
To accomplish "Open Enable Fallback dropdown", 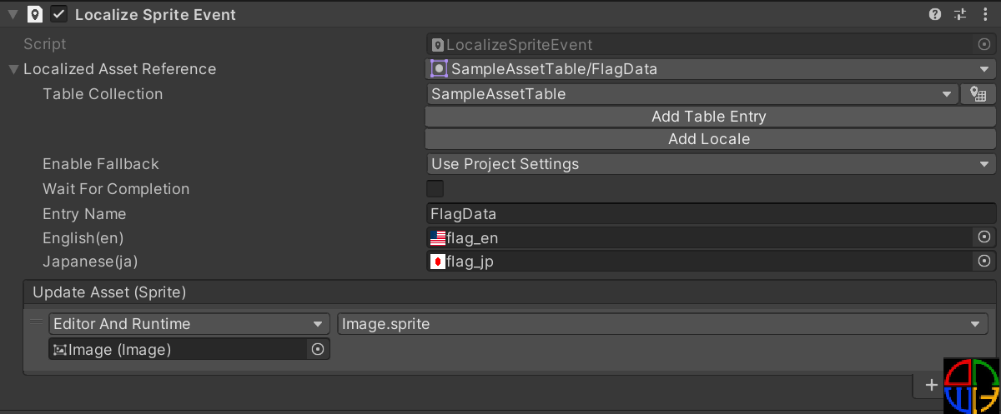I will [x=710, y=164].
